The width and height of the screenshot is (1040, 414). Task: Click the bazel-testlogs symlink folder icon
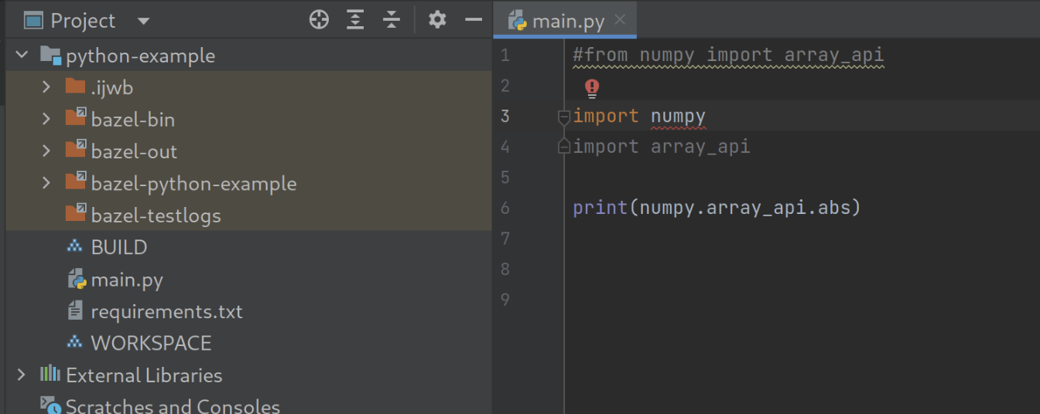[76, 214]
